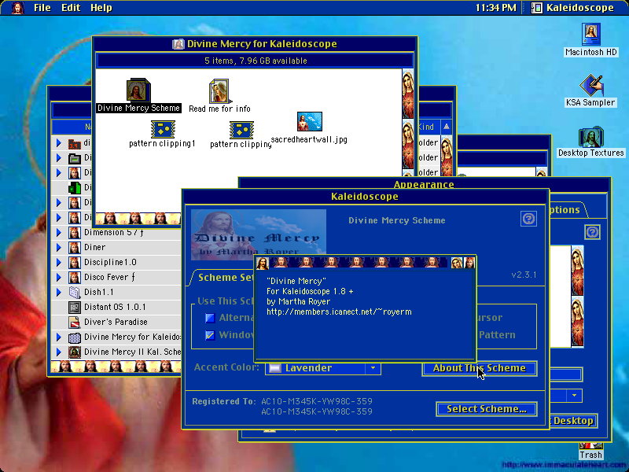The width and height of the screenshot is (629, 472).
Task: Click the '5 items, 7.96 GB available' text
Action: point(256,61)
